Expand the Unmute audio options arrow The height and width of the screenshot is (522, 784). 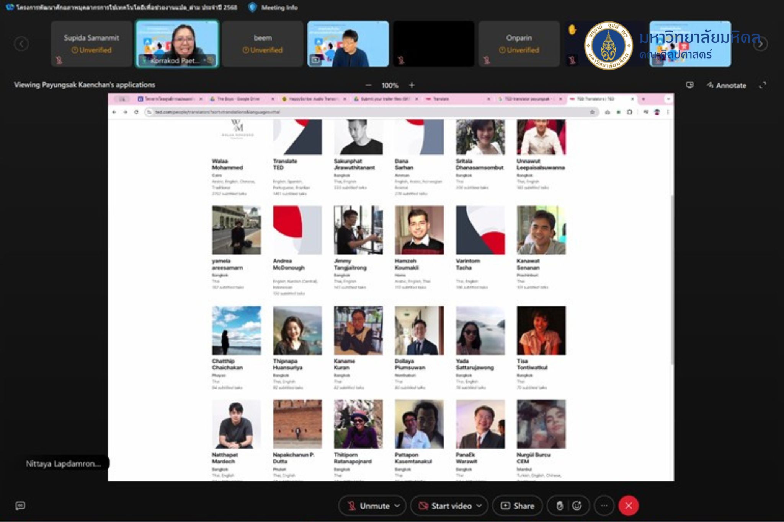[x=397, y=506]
